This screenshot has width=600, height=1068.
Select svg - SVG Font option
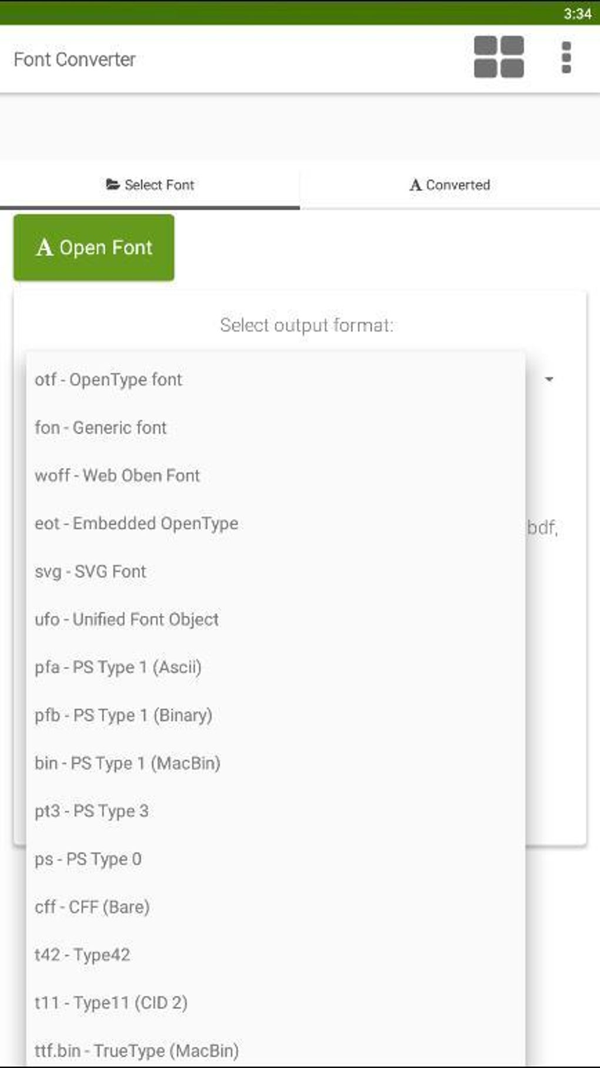tap(90, 571)
